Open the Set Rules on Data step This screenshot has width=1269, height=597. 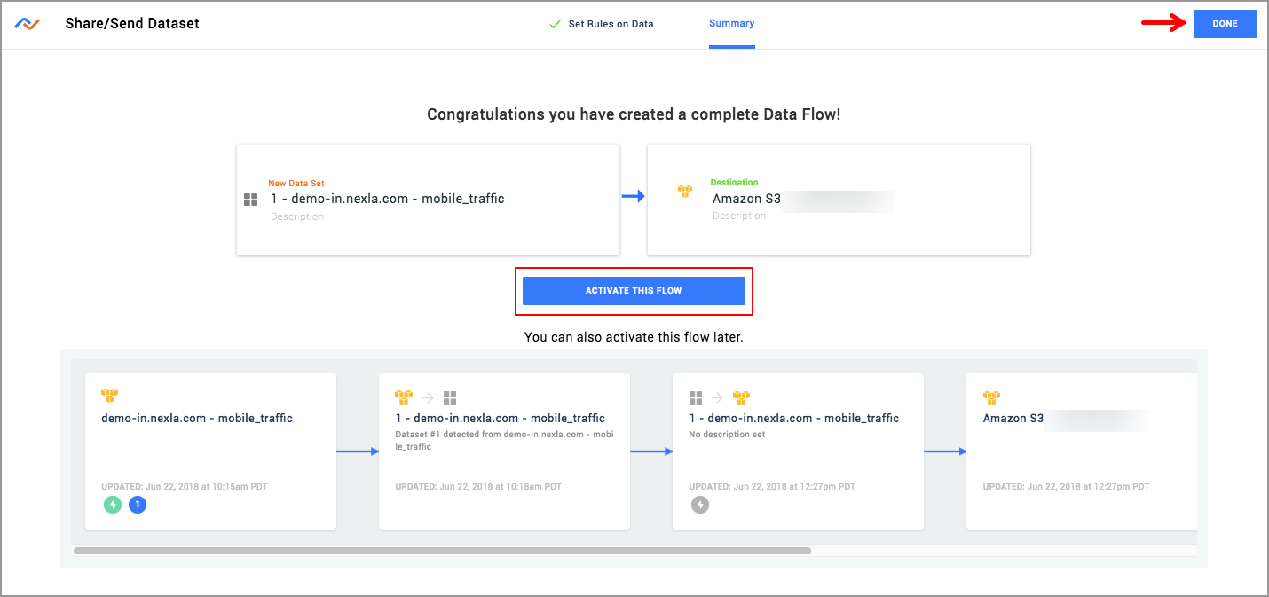[x=611, y=24]
